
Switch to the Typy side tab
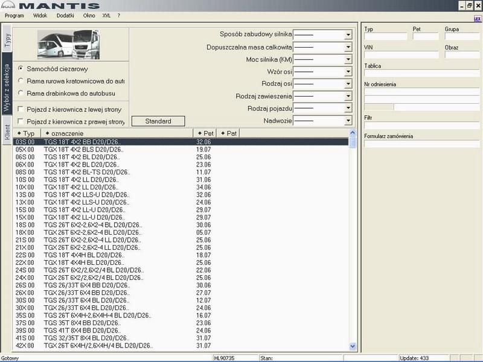(x=7, y=40)
